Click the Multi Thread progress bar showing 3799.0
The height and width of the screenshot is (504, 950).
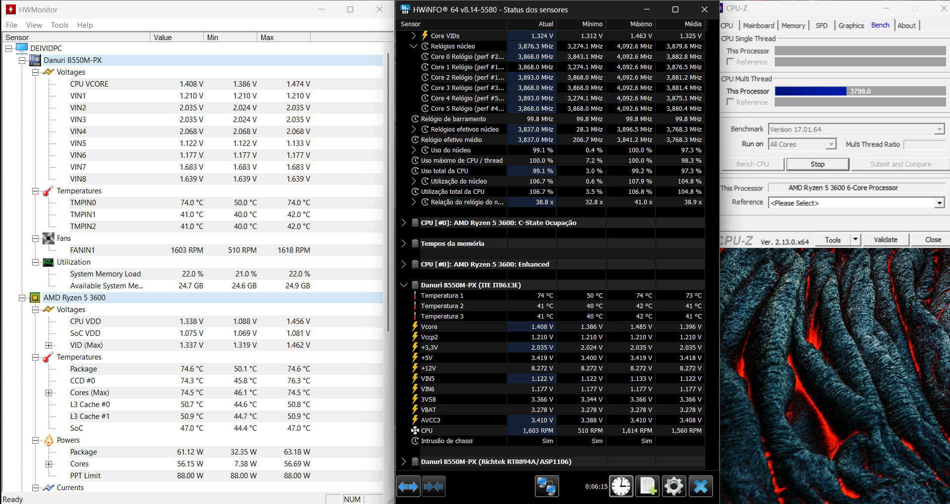click(860, 91)
